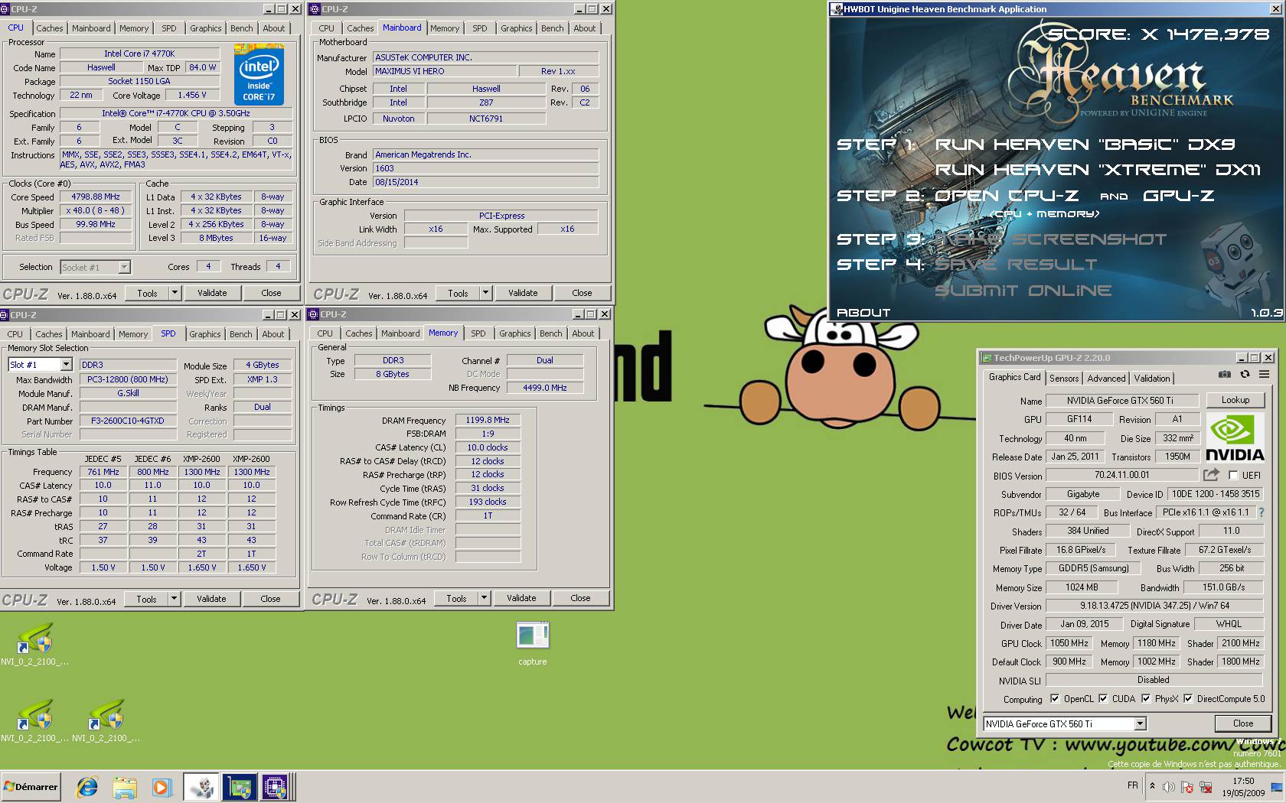The image size is (1286, 803).
Task: Click the network tray icon
Action: pyautogui.click(x=1206, y=787)
